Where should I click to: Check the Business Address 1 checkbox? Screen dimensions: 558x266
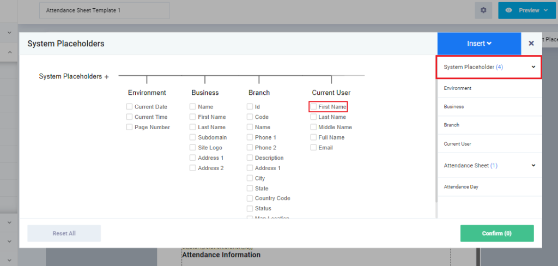click(192, 158)
